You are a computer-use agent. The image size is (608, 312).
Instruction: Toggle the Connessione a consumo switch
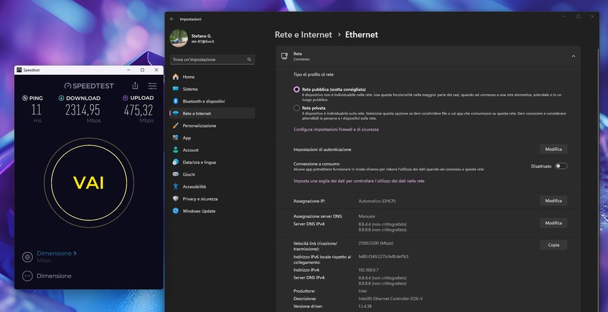coord(561,166)
